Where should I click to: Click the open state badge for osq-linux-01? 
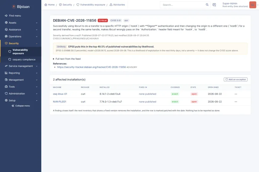click(x=194, y=94)
